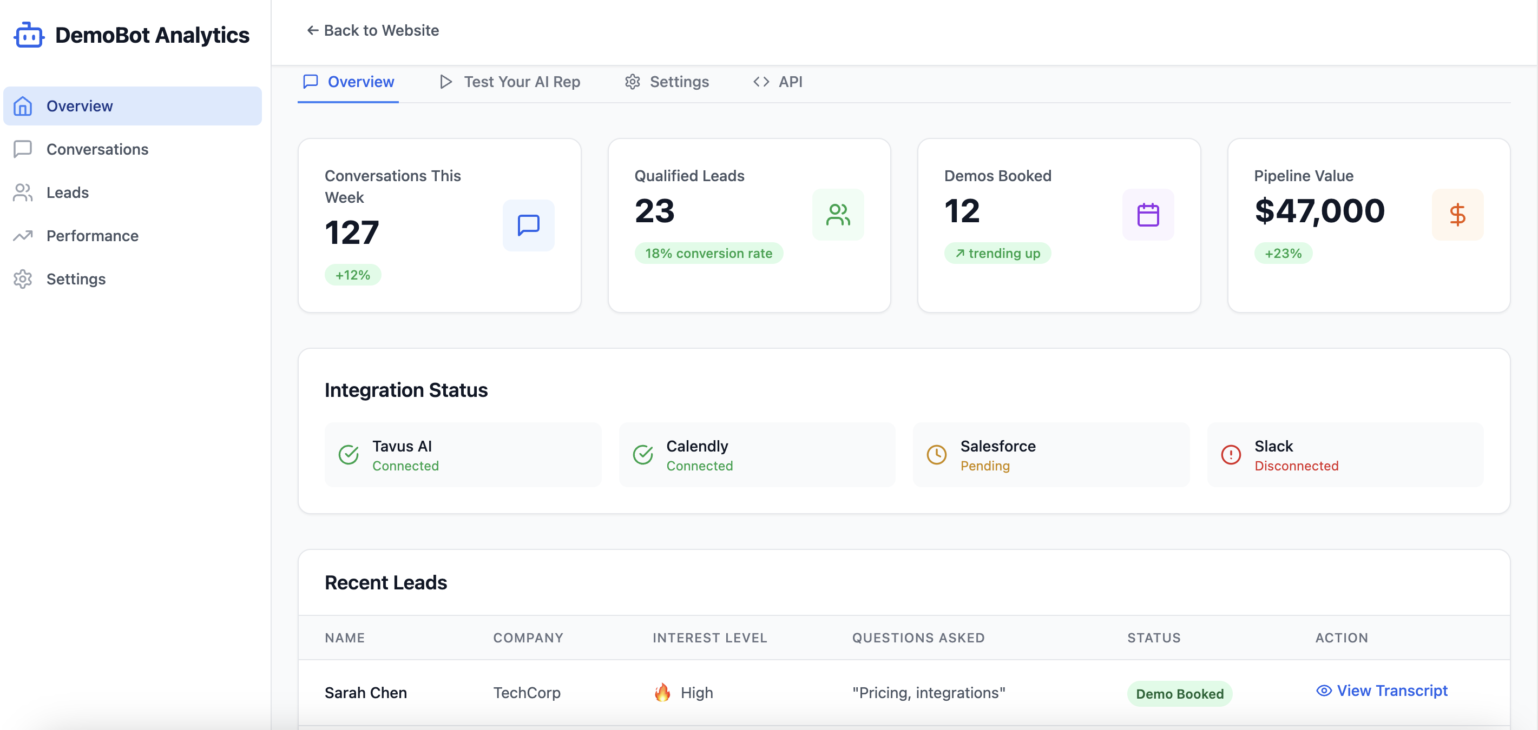The height and width of the screenshot is (730, 1538).
Task: Switch to the Test Your AI Rep tab
Action: [x=510, y=82]
